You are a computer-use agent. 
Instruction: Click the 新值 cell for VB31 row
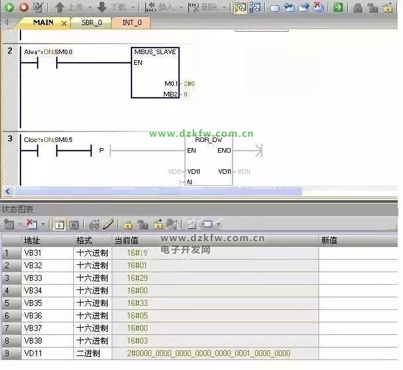(x=357, y=253)
